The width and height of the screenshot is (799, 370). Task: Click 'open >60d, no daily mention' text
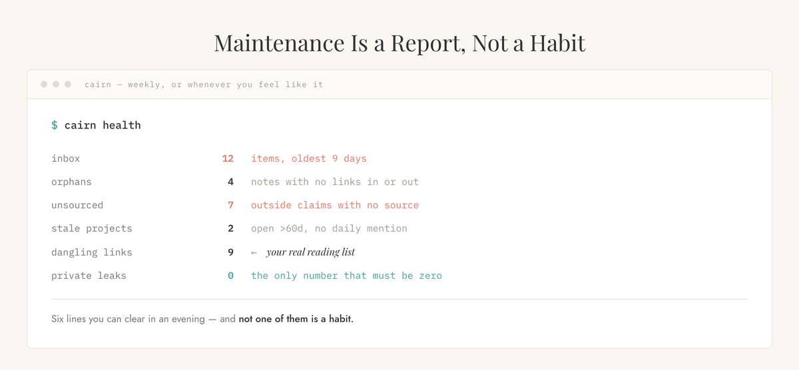(329, 228)
